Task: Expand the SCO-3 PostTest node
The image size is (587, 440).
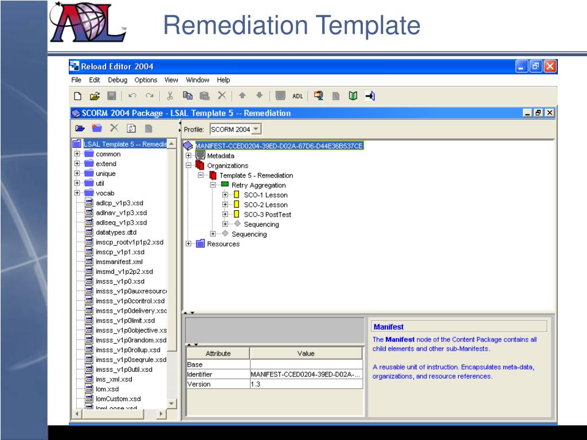Action: pyautogui.click(x=225, y=214)
